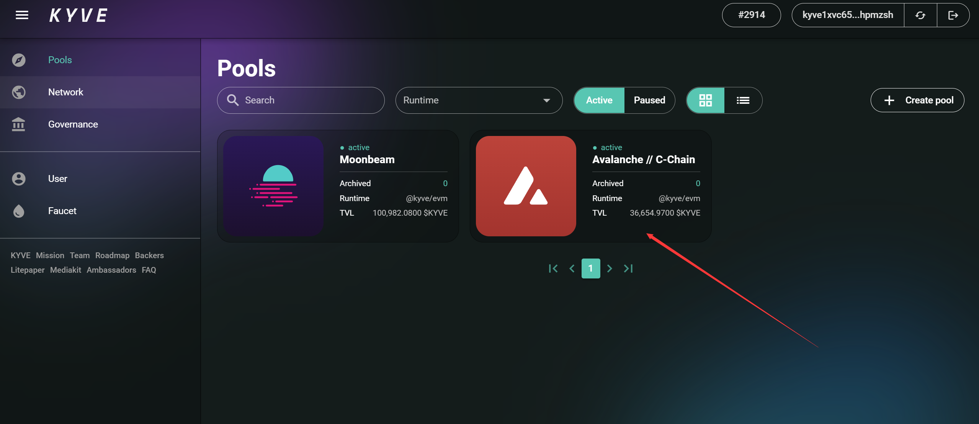Viewport: 979px width, 424px height.
Task: Toggle the Paused pools filter
Action: (x=649, y=100)
